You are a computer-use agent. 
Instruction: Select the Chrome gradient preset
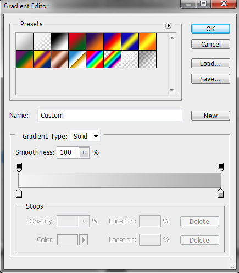pyautogui.click(x=77, y=59)
